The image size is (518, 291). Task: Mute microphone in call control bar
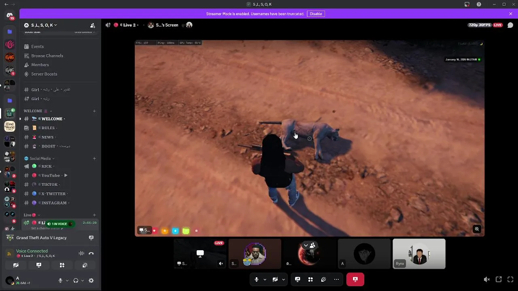256,279
